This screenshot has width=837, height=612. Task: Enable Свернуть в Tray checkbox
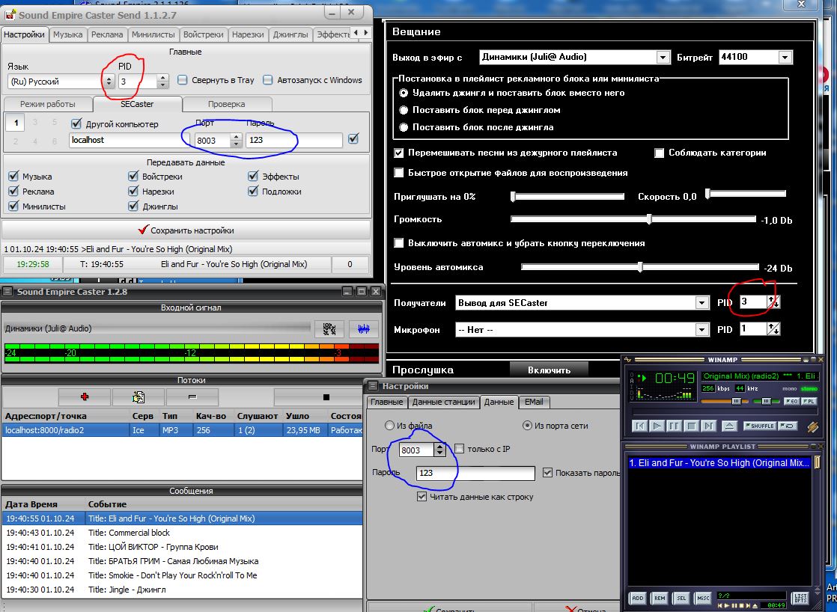[x=183, y=80]
